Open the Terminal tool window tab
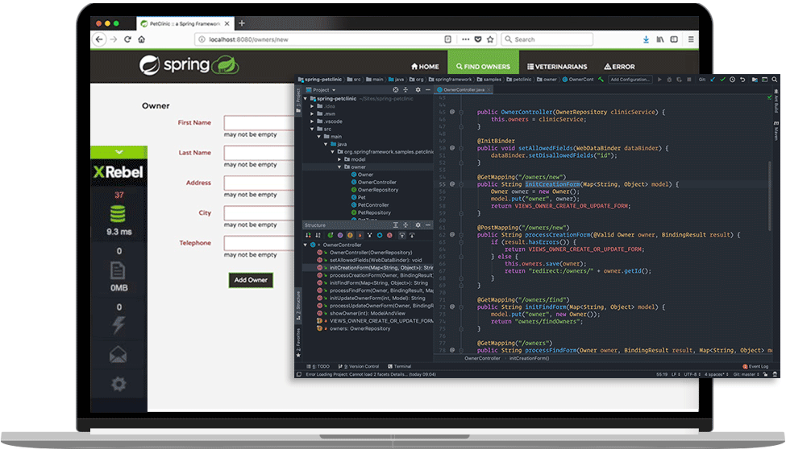The height and width of the screenshot is (449, 786). coord(400,366)
